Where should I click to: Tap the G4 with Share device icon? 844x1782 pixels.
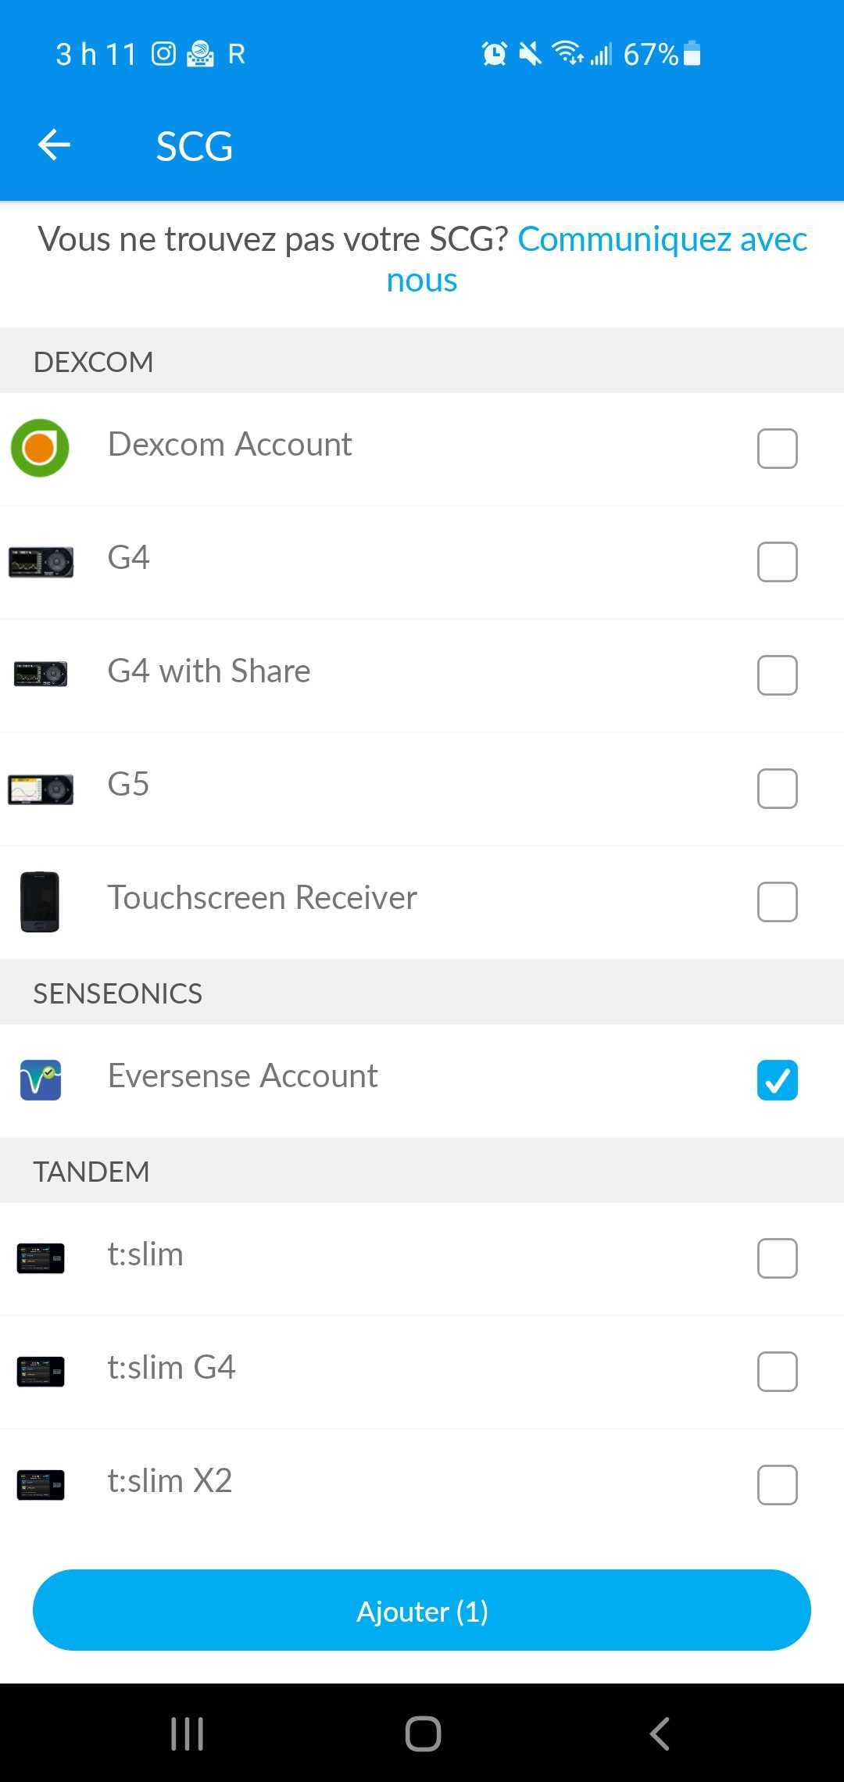click(41, 674)
